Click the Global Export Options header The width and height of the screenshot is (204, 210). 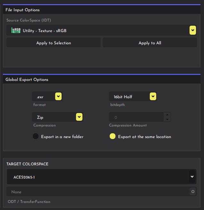(x=27, y=79)
